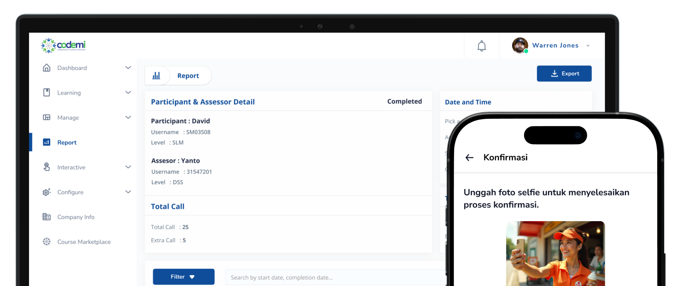The image size is (678, 286).
Task: Click the Extra Call value 5
Action: tap(184, 240)
